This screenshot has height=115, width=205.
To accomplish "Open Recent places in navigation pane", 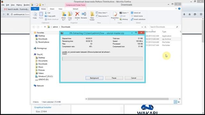I will (x=44, y=42).
